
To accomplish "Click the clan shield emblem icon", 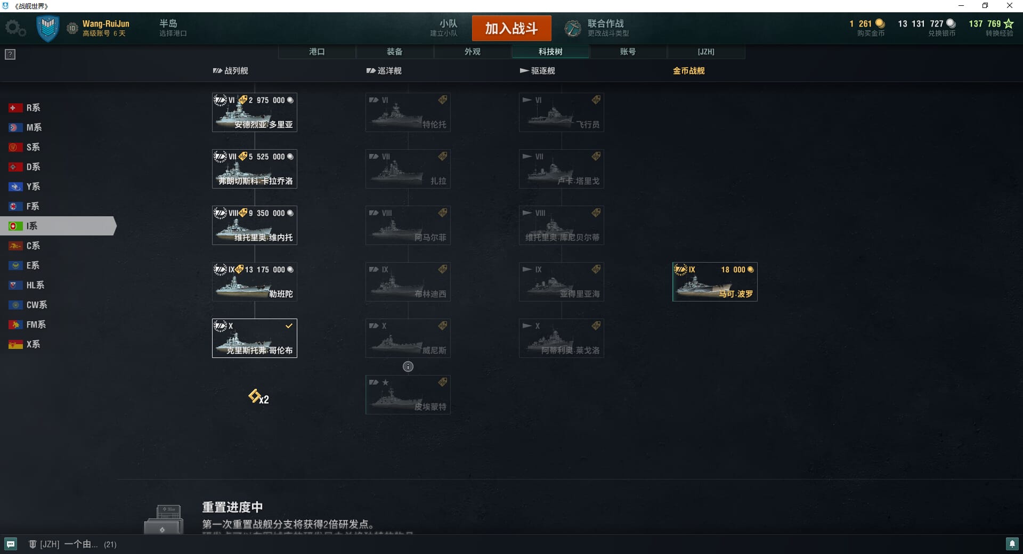I will click(x=47, y=28).
